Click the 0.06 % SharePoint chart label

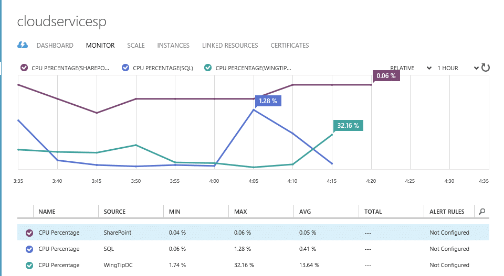coord(386,76)
